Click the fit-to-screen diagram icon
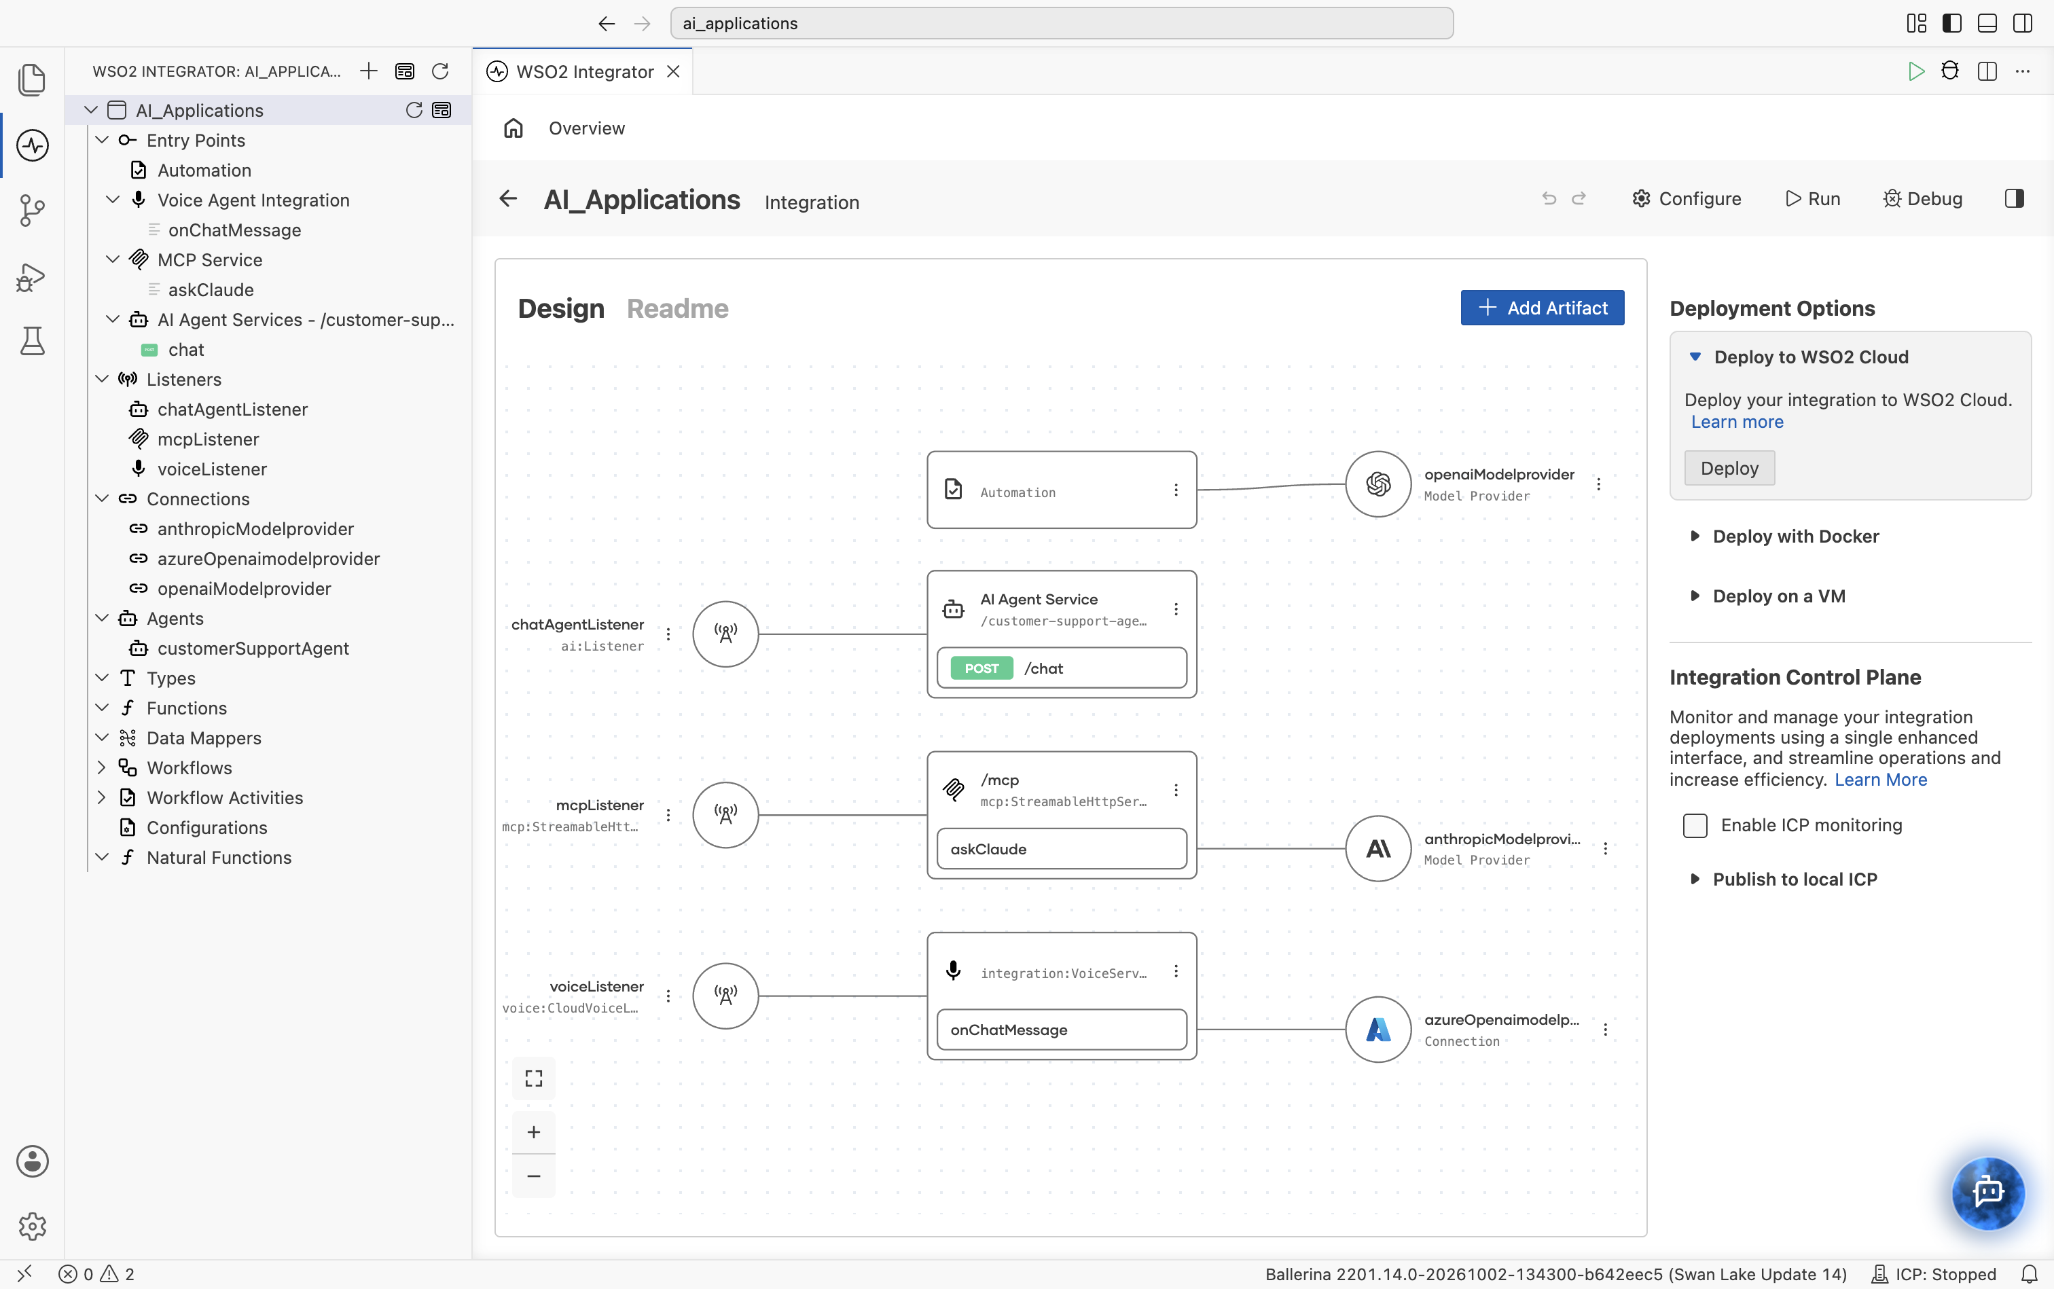 [x=534, y=1078]
